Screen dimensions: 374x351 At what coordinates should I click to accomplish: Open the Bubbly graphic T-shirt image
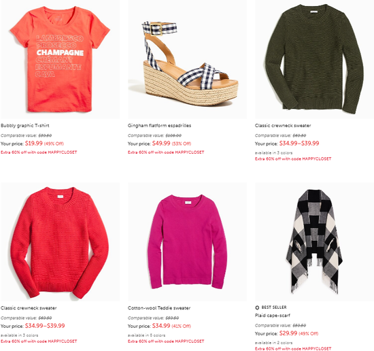coord(60,59)
